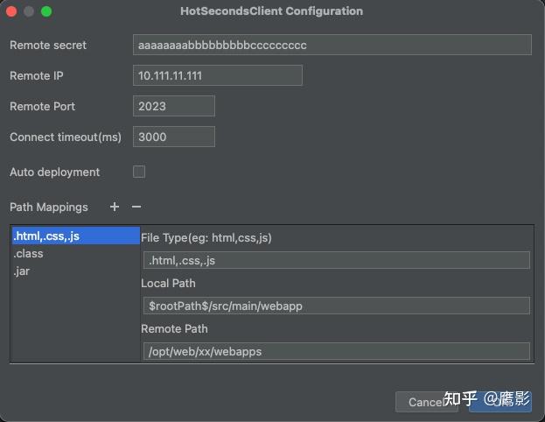545x422 pixels.
Task: Close the dialog with red button
Action: [x=11, y=11]
